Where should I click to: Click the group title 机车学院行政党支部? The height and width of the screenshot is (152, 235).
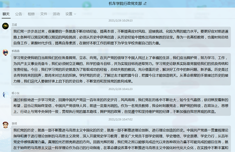pos(126,4)
